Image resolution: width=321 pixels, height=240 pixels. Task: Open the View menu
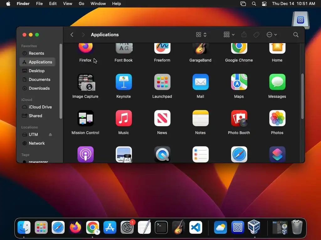(68, 4)
